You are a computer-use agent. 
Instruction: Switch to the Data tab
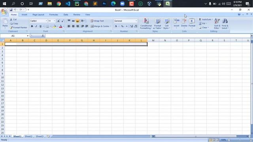click(66, 15)
